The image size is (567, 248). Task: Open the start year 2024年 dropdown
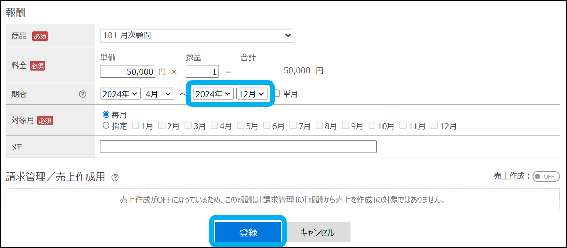pyautogui.click(x=120, y=94)
